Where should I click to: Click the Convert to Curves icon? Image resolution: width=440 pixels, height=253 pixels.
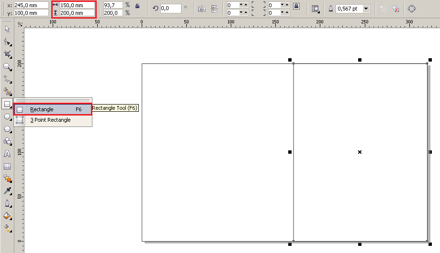412,9
